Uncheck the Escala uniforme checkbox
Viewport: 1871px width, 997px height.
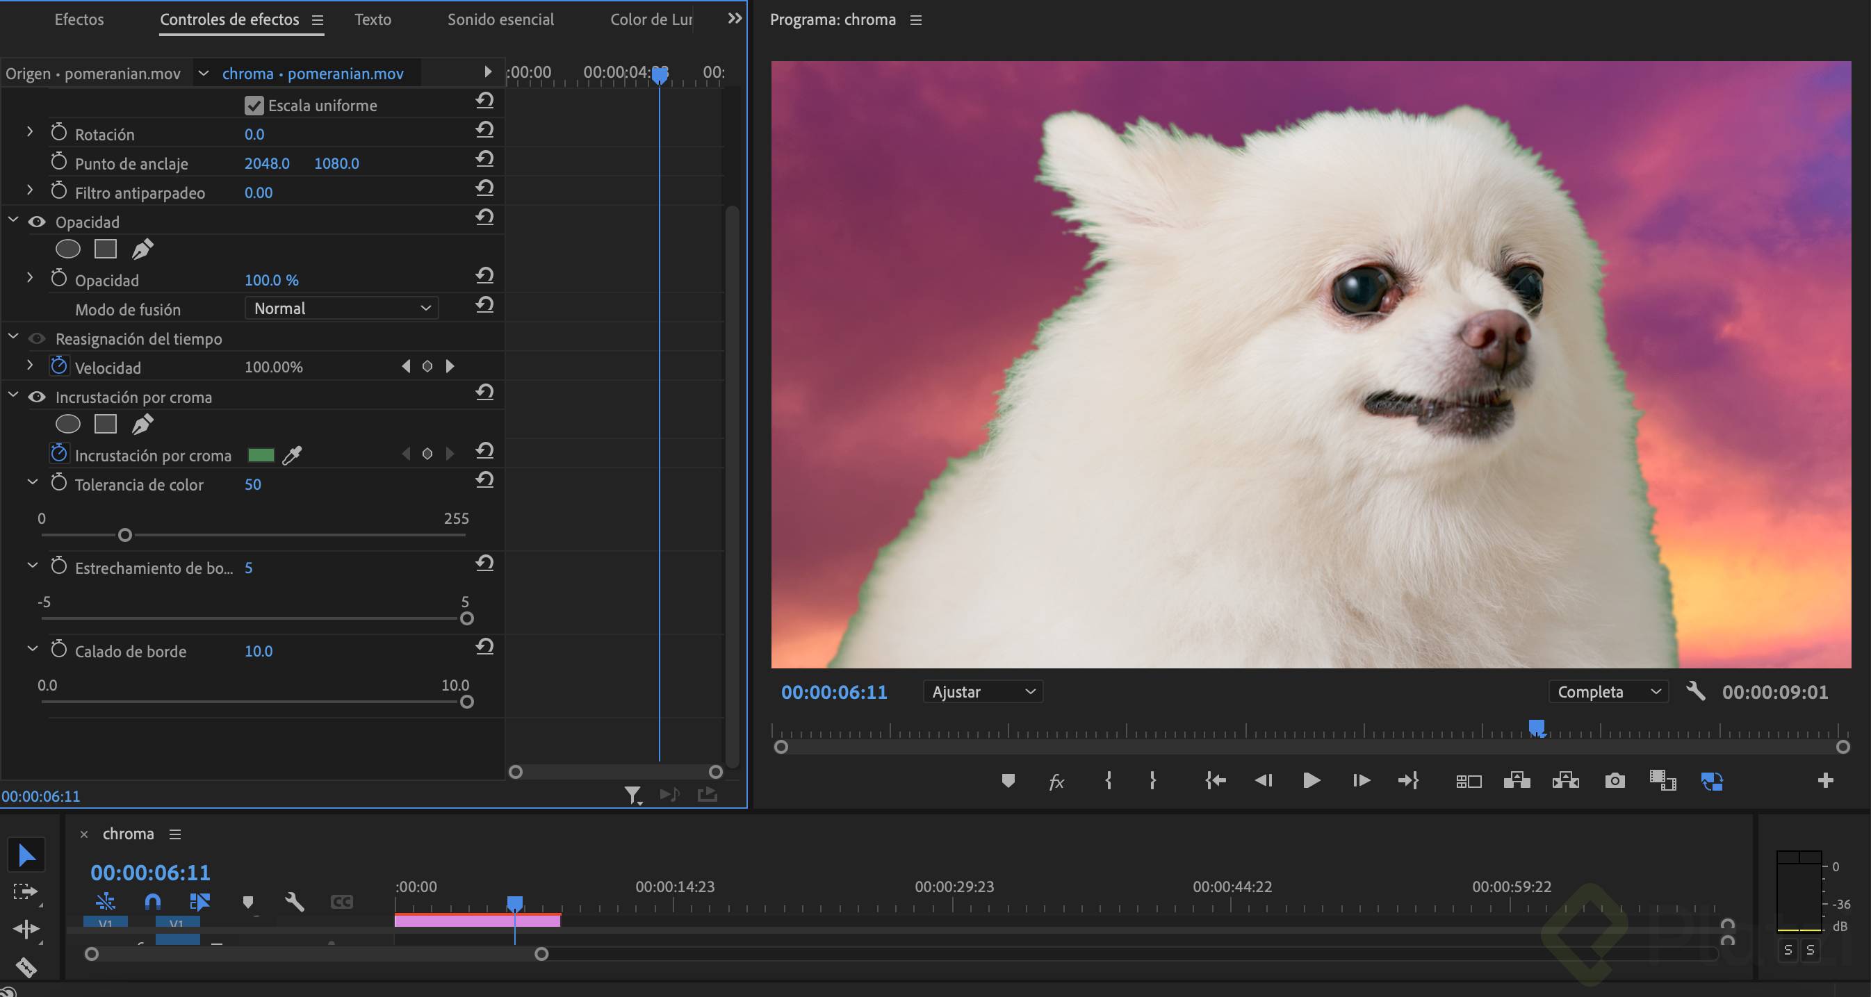pos(254,106)
